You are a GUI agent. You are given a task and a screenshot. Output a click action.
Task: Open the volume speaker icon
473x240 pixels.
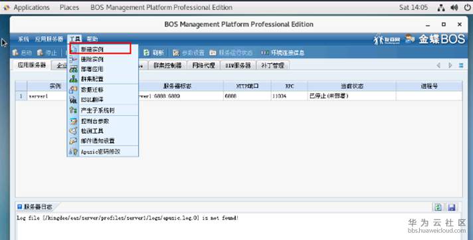(454, 7)
